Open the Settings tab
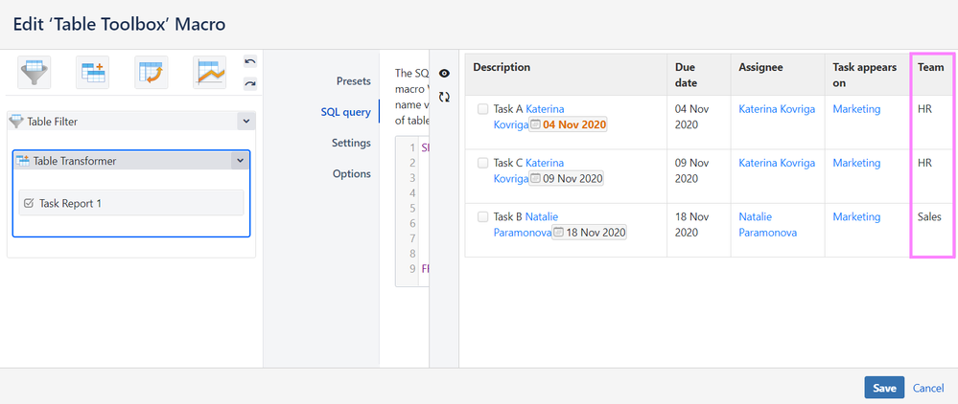 (351, 143)
